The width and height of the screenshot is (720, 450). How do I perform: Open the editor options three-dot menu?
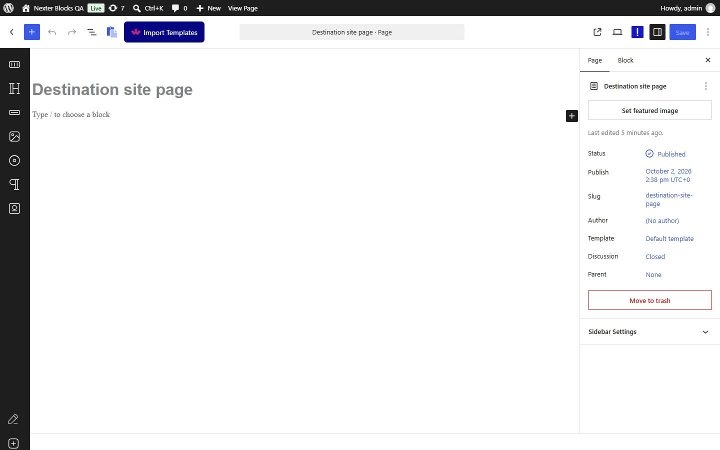pos(708,32)
